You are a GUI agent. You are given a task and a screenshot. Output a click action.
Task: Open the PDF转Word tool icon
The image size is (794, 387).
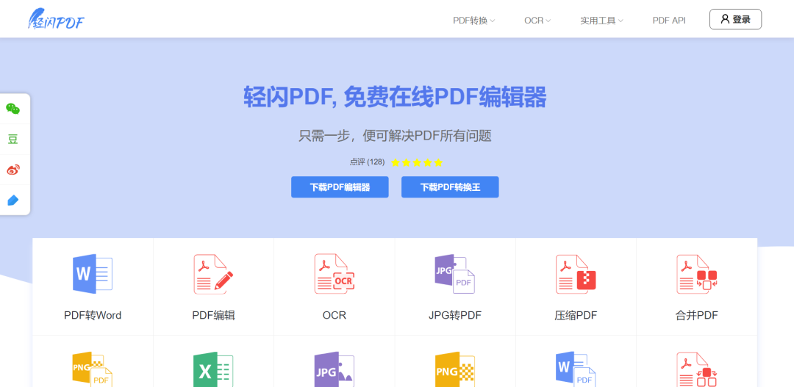93,274
